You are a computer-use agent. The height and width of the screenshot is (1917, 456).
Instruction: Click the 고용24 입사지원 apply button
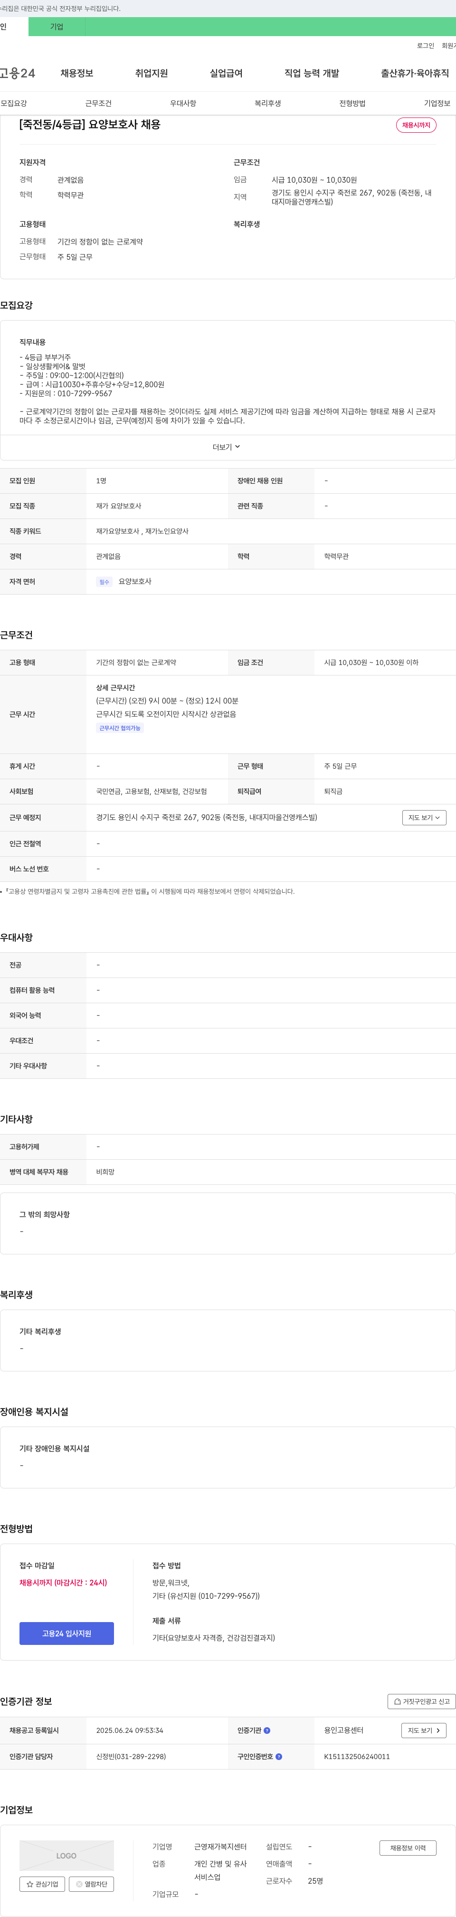pos(67,1633)
